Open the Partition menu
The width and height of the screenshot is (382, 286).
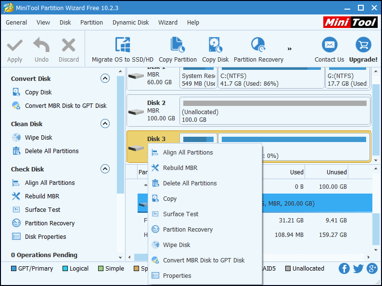91,23
